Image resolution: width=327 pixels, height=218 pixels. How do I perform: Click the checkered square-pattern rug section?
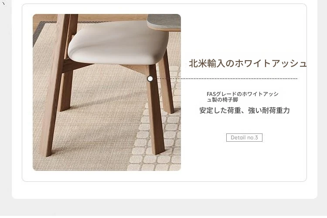pyautogui.click(x=159, y=136)
